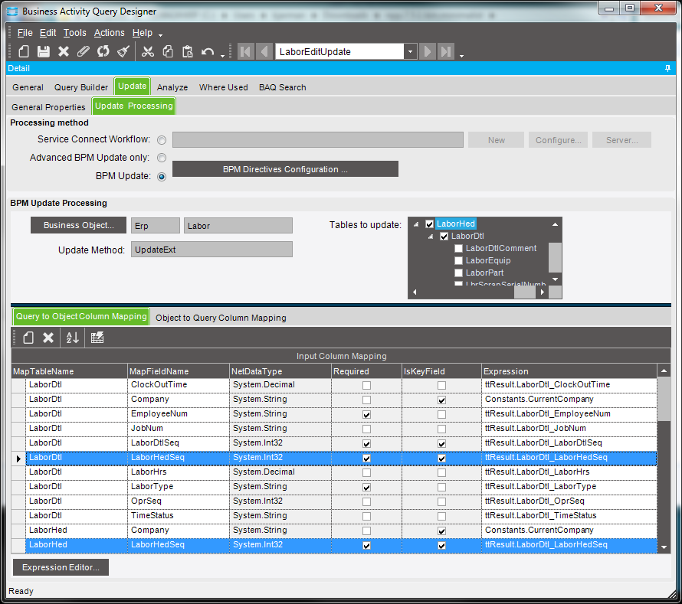Click the BAQ Search tab
Screen dimensions: 682x604
point(282,87)
